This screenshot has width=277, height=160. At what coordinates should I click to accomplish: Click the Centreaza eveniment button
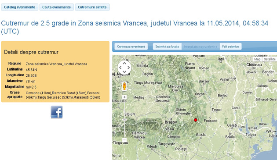[131, 46]
